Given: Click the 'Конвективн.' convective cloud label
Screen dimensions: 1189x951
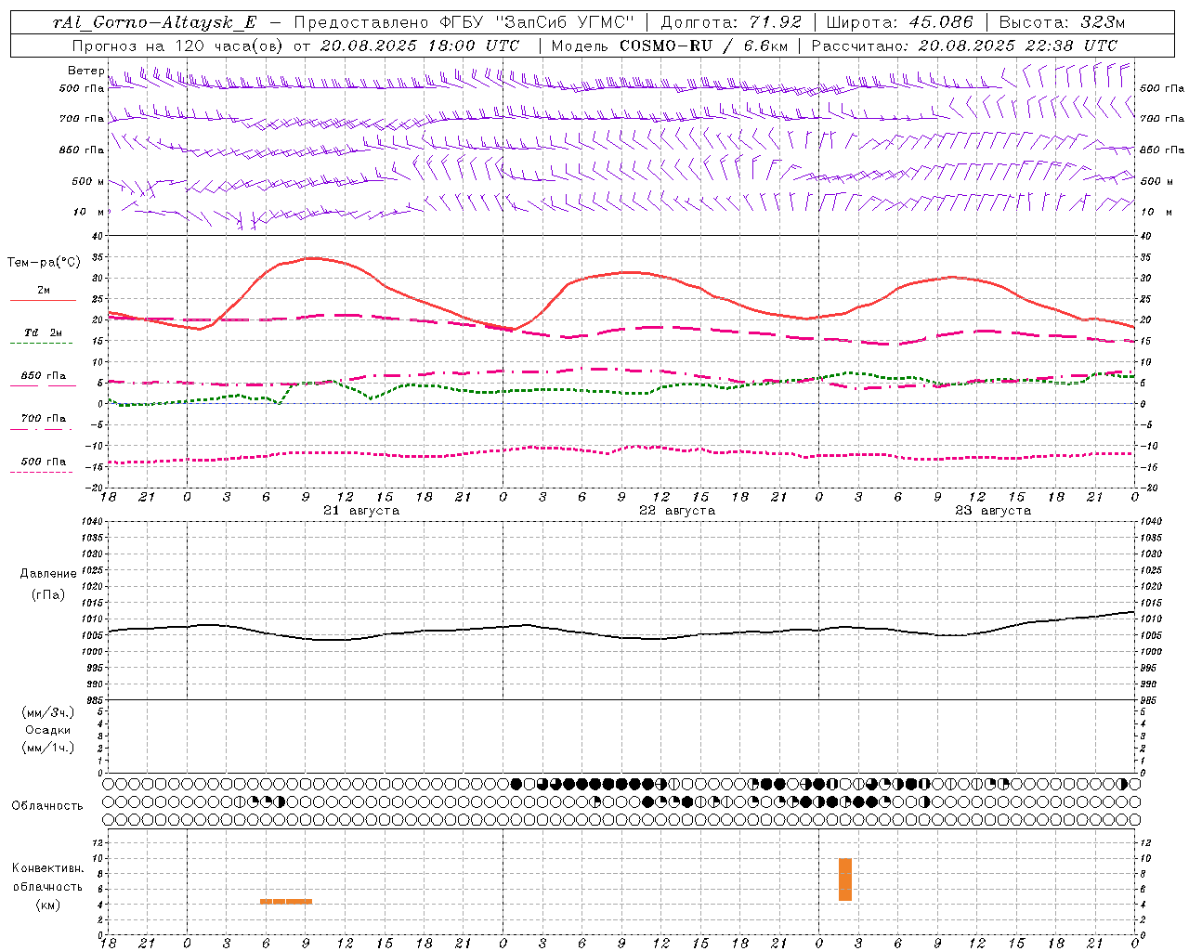Looking at the screenshot, I should click(x=48, y=868).
